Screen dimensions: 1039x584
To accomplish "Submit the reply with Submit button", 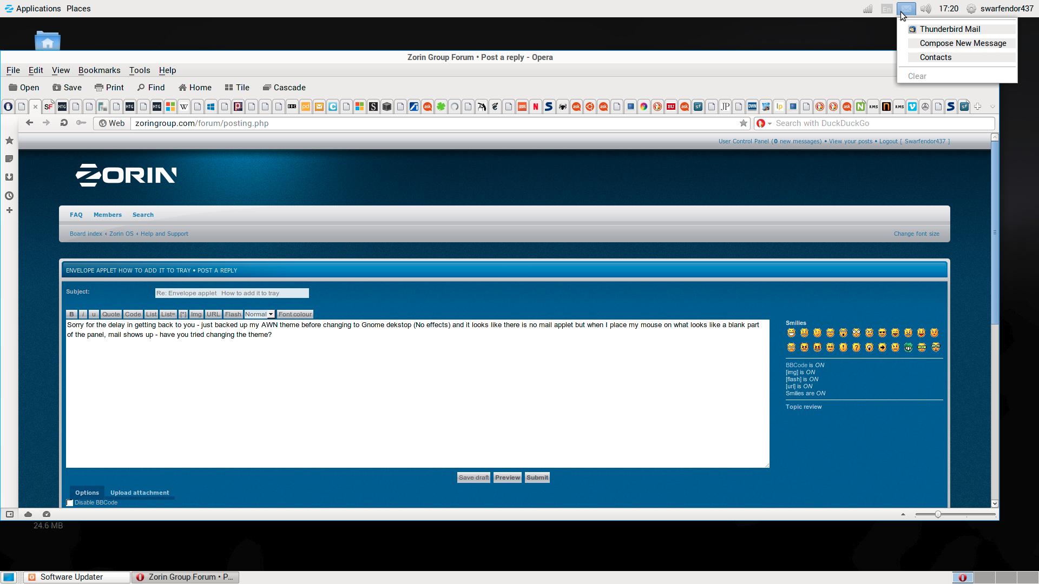I will [x=537, y=477].
